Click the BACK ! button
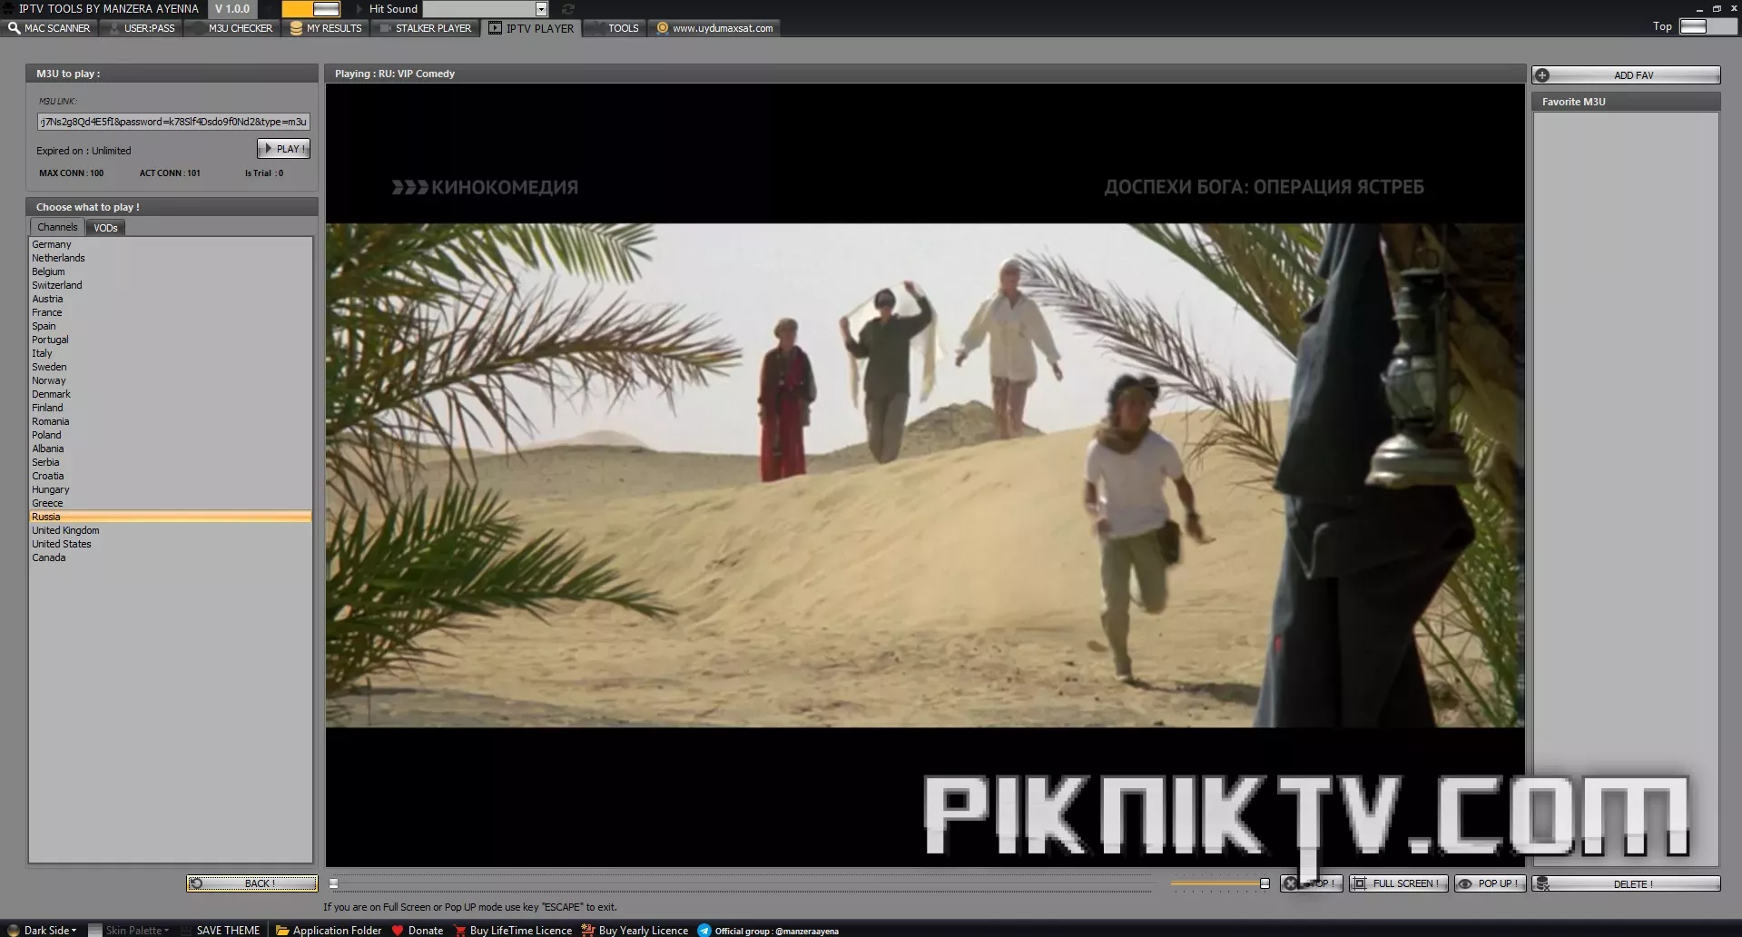Screen dimensions: 1742x937 pos(251,883)
